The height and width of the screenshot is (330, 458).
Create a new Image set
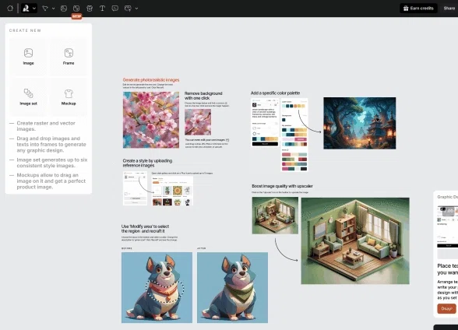click(x=28, y=97)
